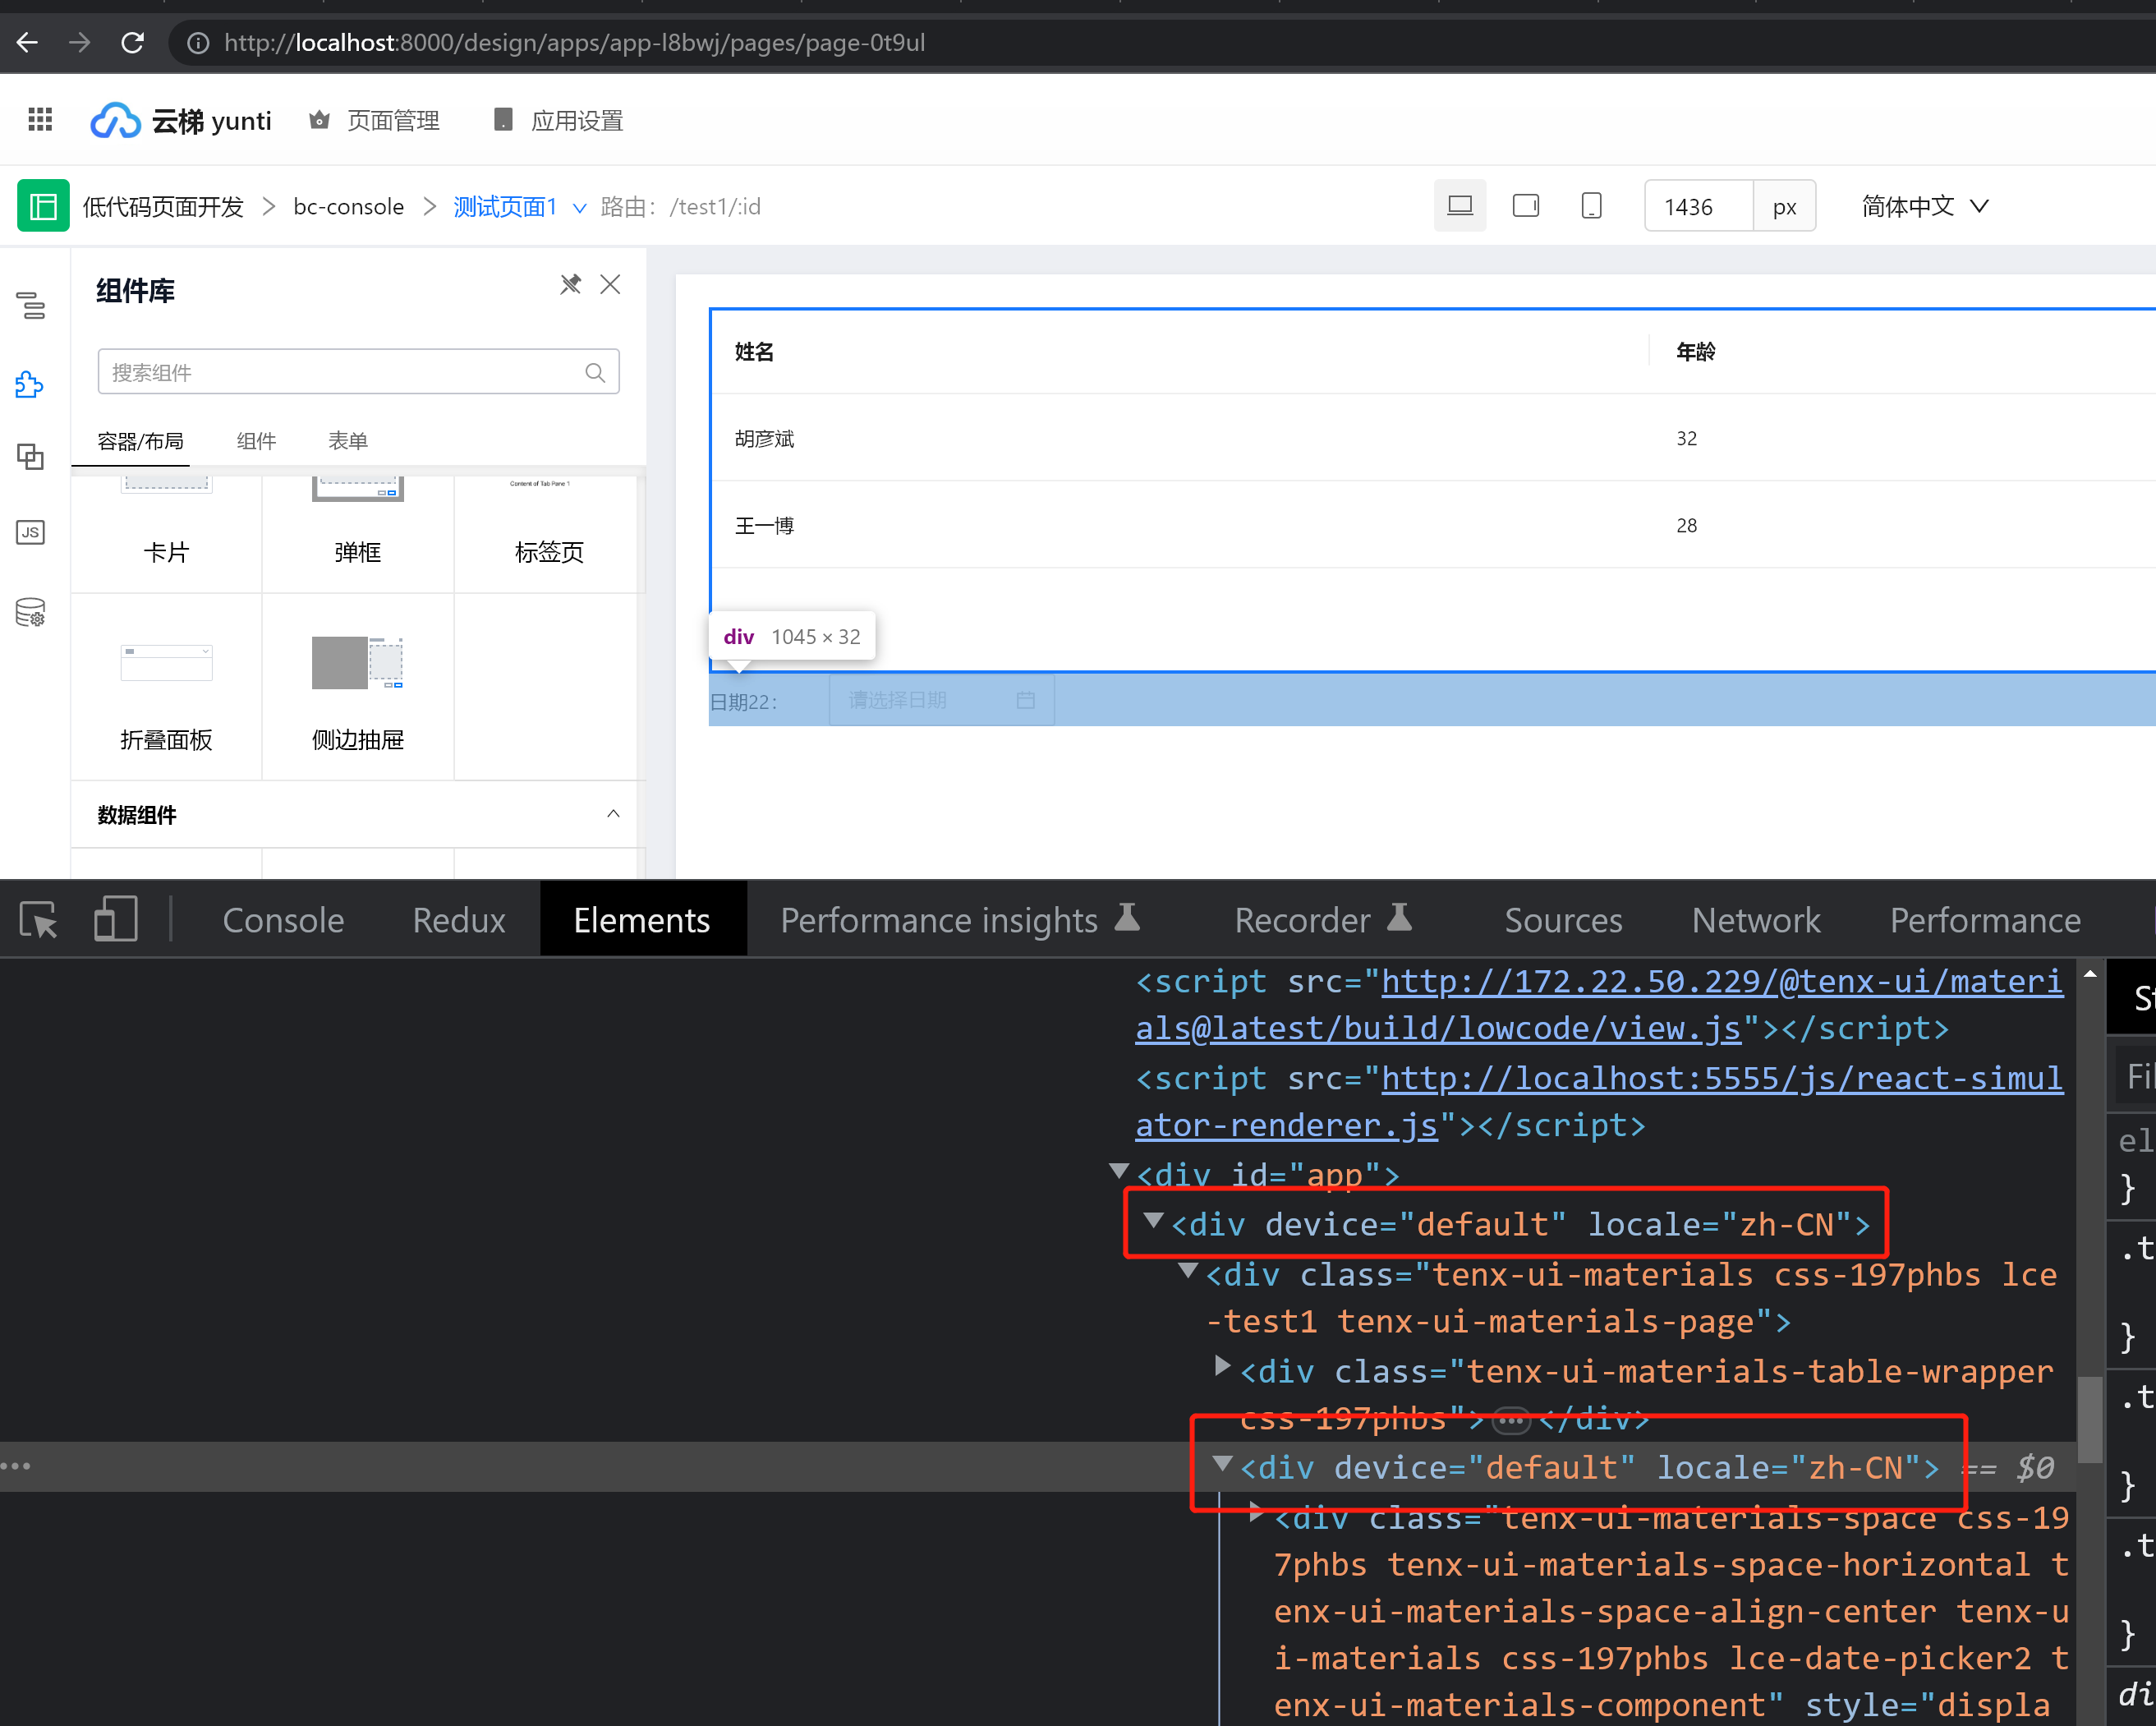2156x1726 pixels.
Task: Open Performance insights tab
Action: pos(959,919)
